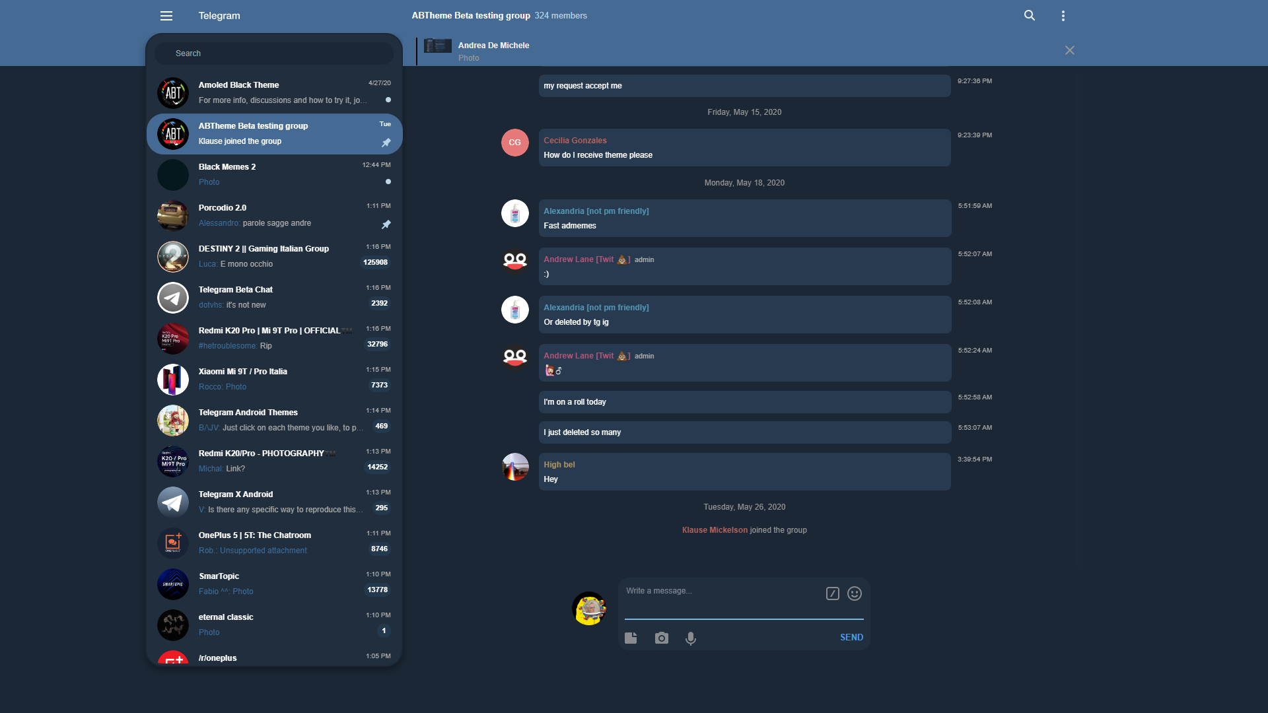
Task: Attach a file using the document icon
Action: coord(631,638)
